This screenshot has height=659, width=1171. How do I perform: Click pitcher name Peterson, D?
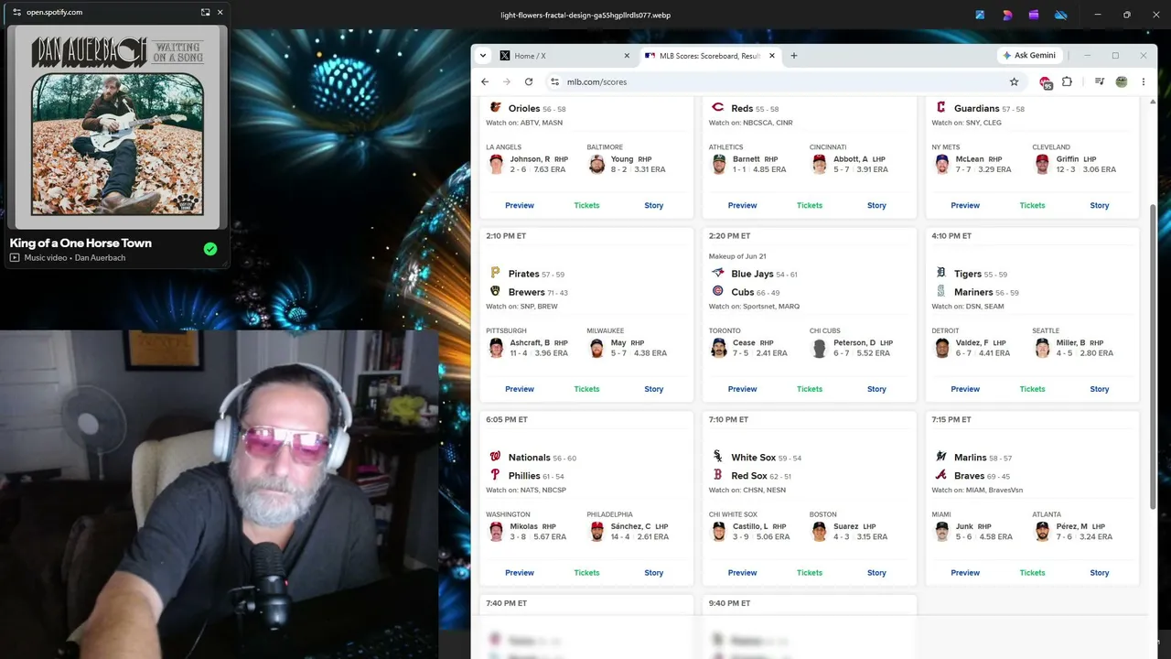[854, 343]
